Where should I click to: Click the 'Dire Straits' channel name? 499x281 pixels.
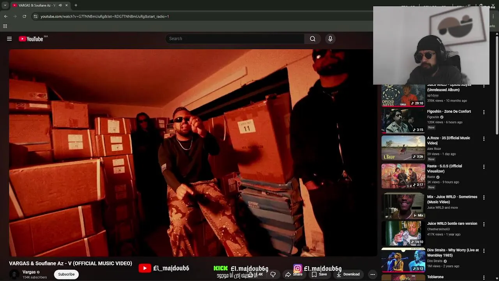pyautogui.click(x=435, y=261)
